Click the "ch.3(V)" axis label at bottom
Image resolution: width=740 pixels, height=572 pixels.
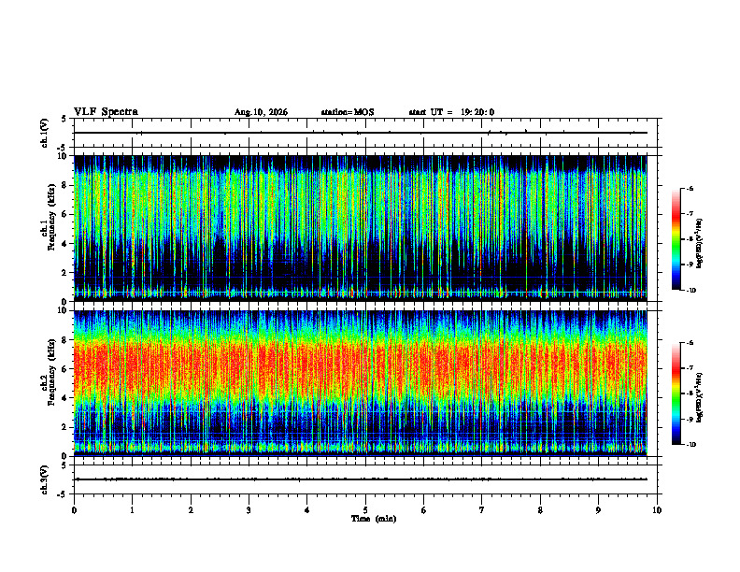(x=45, y=479)
